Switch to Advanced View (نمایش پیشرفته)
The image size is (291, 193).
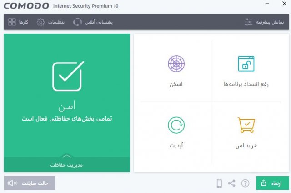click(264, 22)
